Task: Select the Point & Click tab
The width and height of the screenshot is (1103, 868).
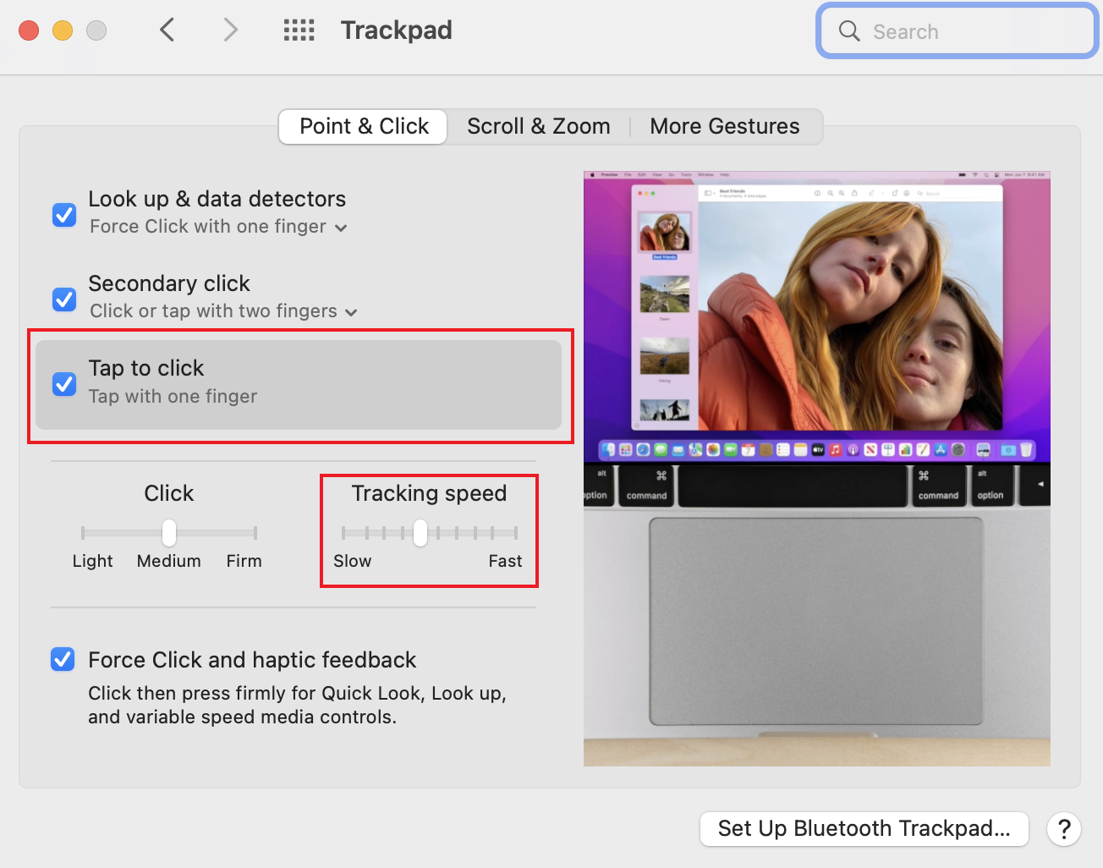Action: click(362, 126)
